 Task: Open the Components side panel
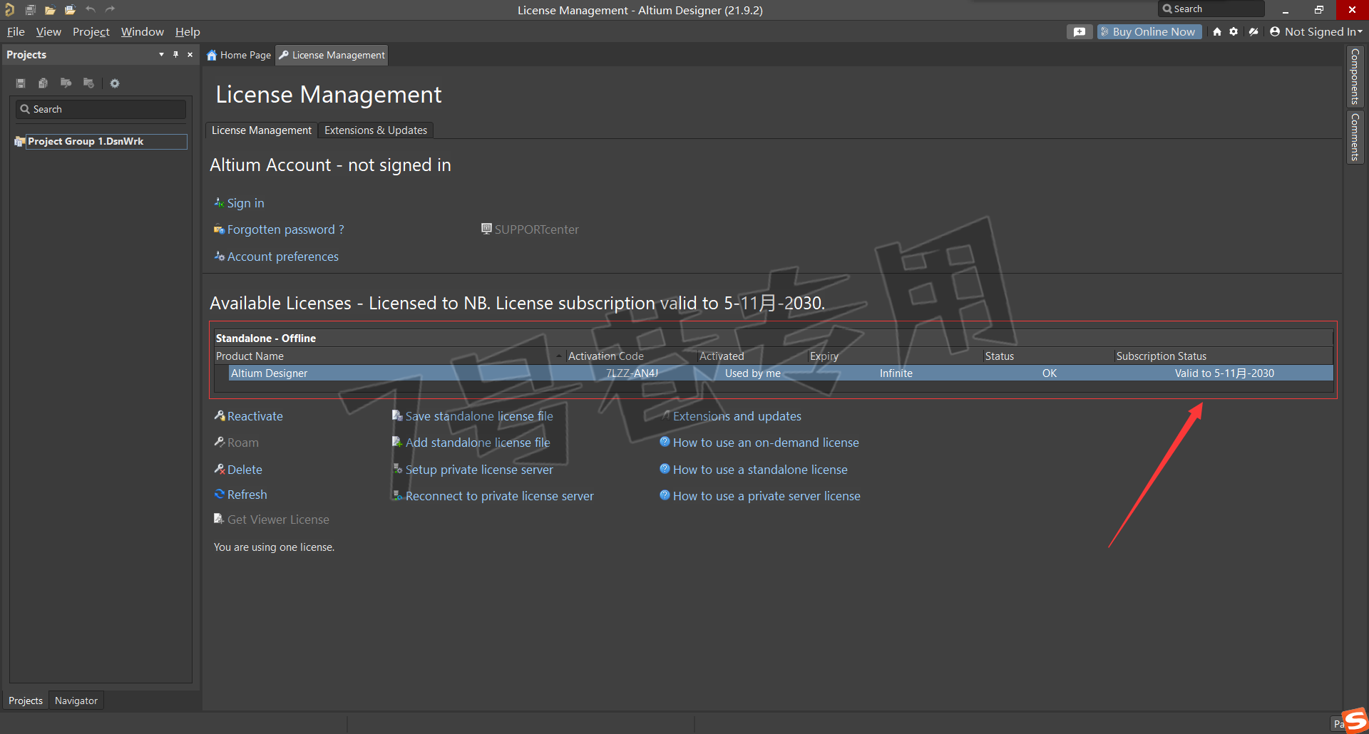coord(1355,76)
